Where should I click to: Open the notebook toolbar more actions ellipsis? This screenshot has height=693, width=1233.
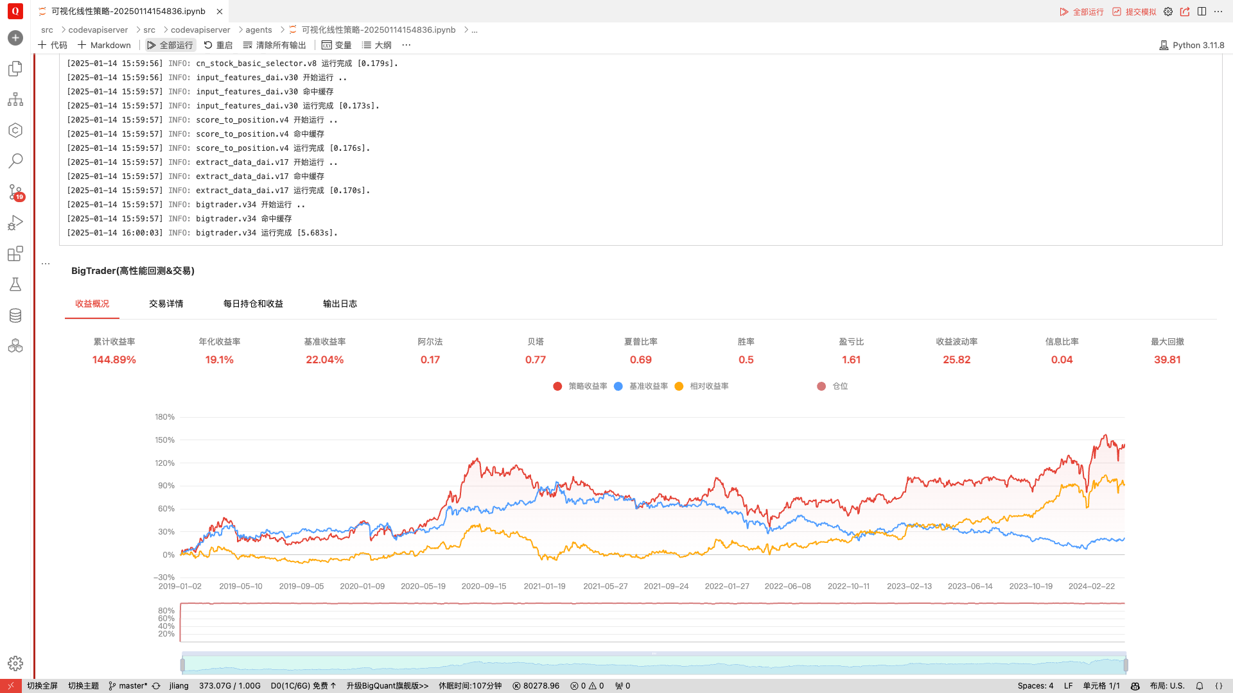pyautogui.click(x=406, y=45)
